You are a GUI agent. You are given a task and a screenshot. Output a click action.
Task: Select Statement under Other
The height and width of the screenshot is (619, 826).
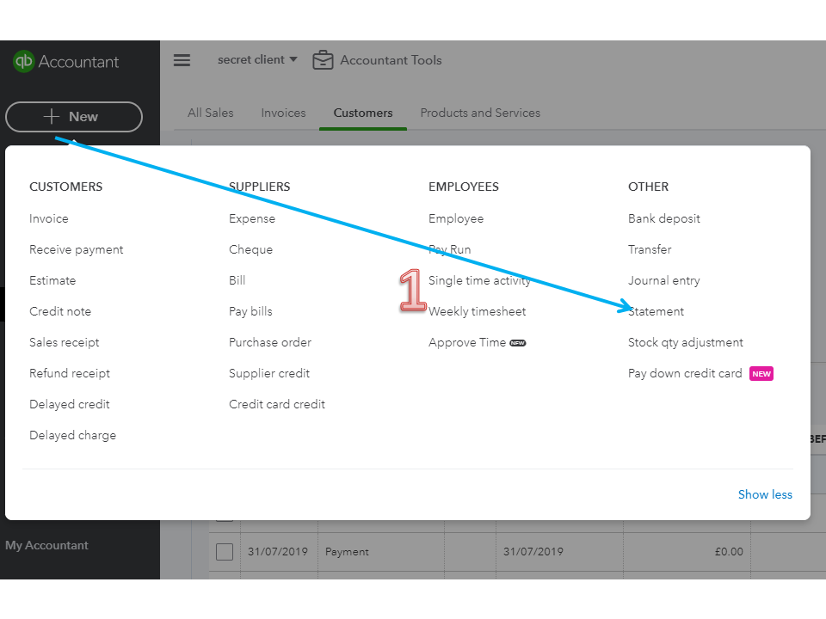pos(656,311)
